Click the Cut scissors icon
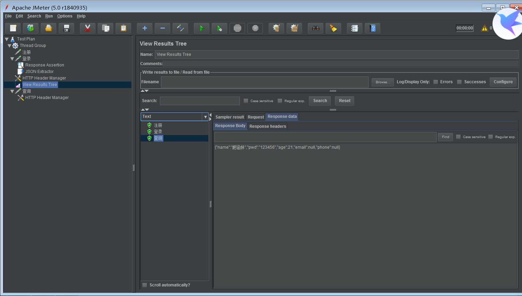522x296 pixels. click(88, 28)
